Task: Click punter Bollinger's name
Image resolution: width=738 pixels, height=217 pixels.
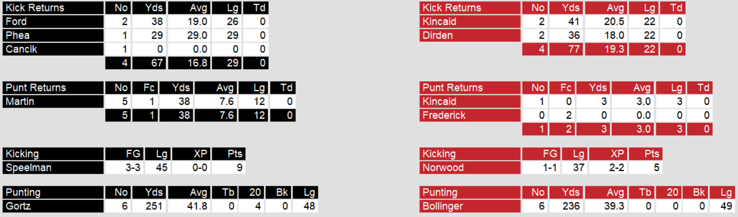Action: pos(442,206)
